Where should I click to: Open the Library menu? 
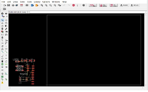[x=37, y=2]
